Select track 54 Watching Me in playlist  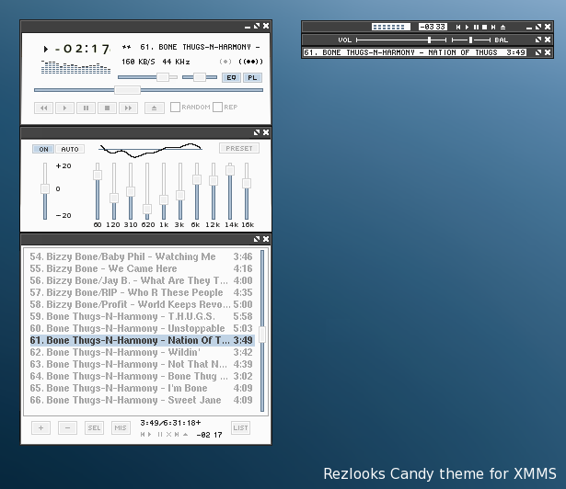click(142, 256)
